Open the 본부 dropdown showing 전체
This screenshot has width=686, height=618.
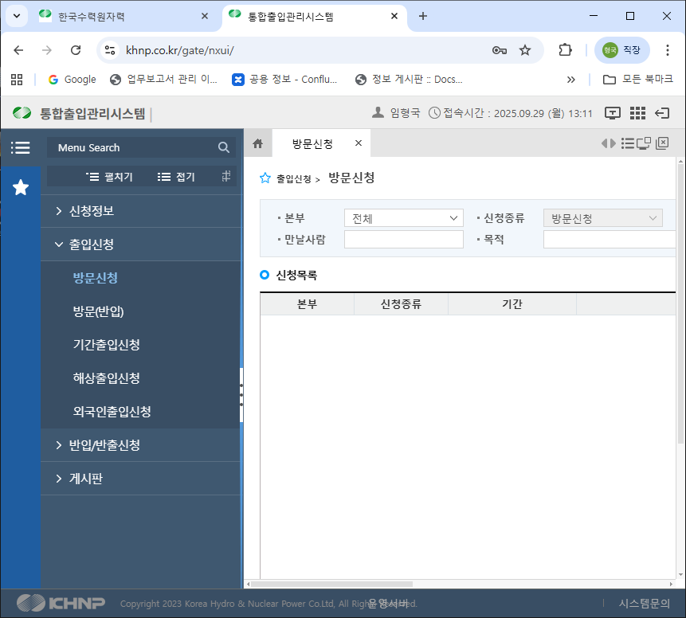403,218
